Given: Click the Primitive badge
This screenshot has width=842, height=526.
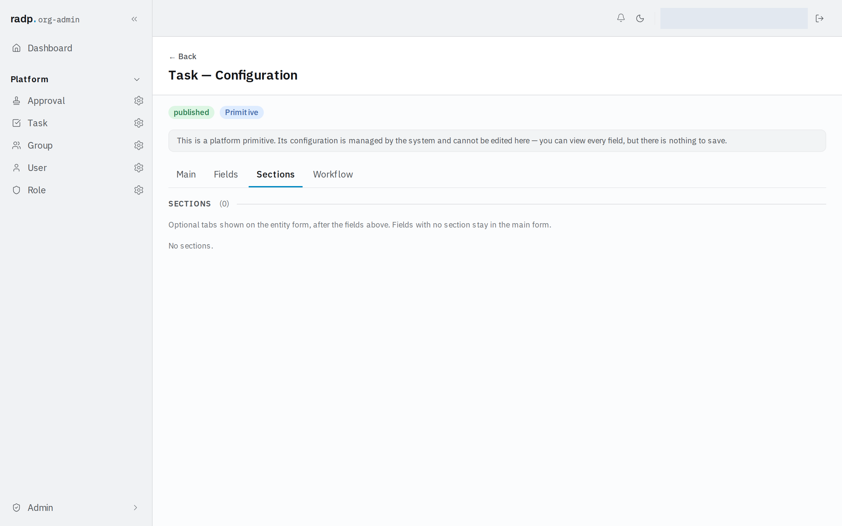Looking at the screenshot, I should pos(241,112).
